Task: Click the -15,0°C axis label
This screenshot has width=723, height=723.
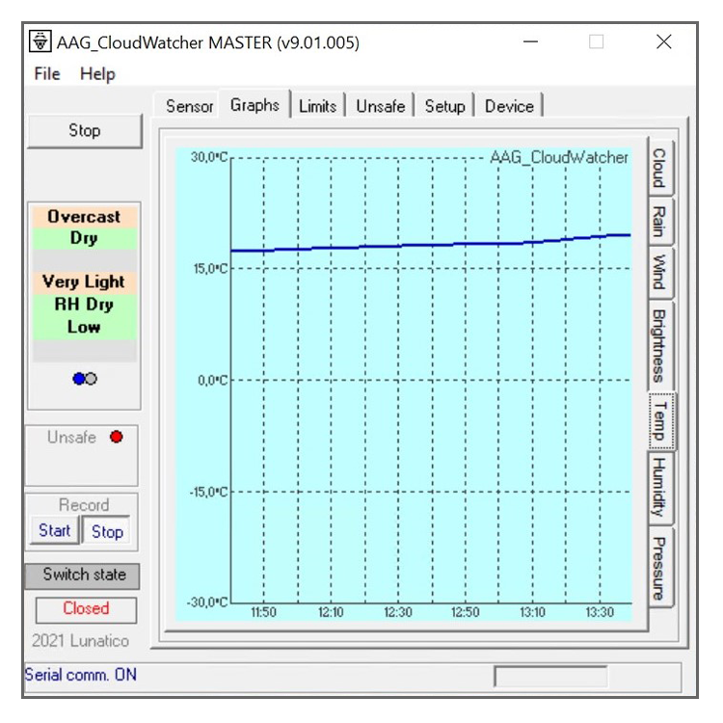Action: pos(208,492)
